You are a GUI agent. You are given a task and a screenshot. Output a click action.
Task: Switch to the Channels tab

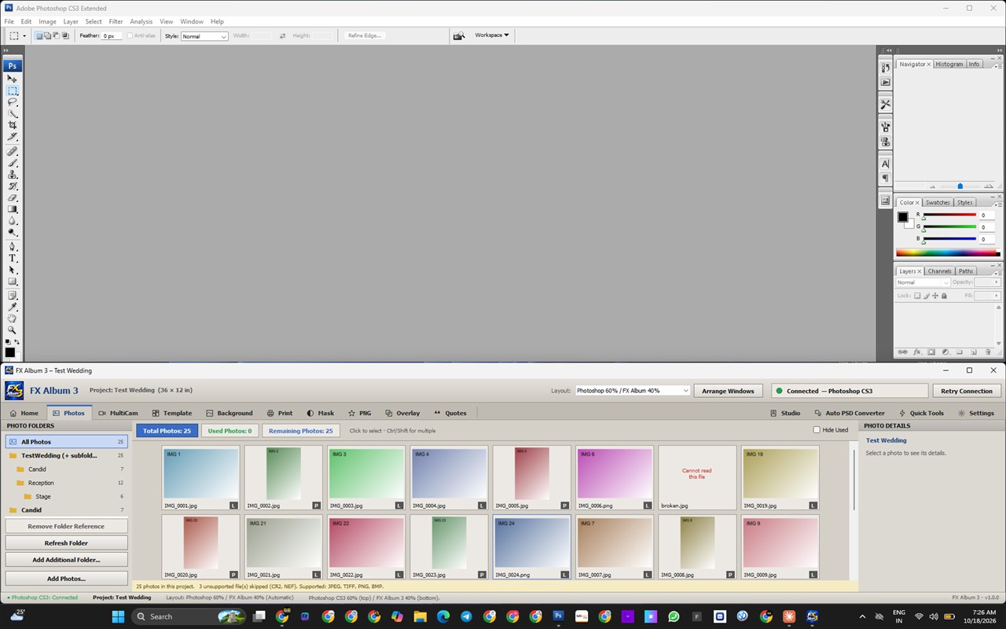(x=940, y=271)
